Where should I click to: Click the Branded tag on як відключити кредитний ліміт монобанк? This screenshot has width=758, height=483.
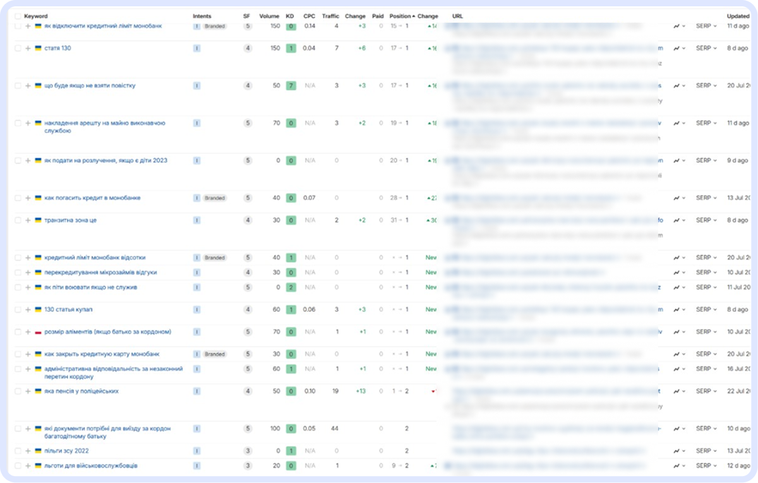(215, 27)
